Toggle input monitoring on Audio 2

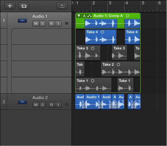58,105
